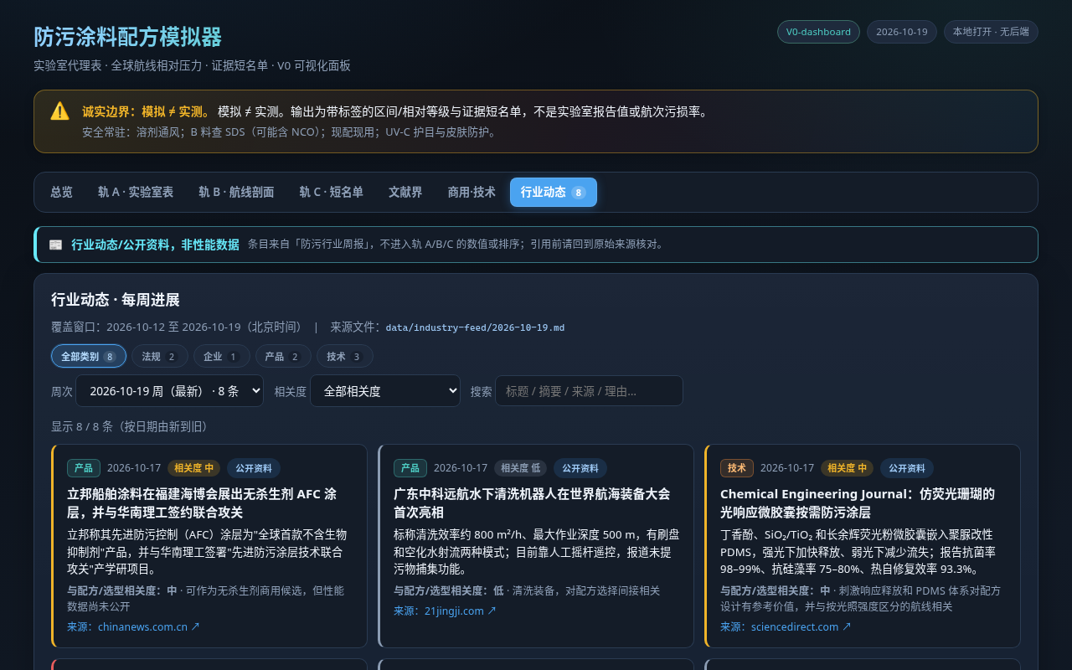
Task: Click the search field for 标题 / 摘要
Action: pos(589,391)
